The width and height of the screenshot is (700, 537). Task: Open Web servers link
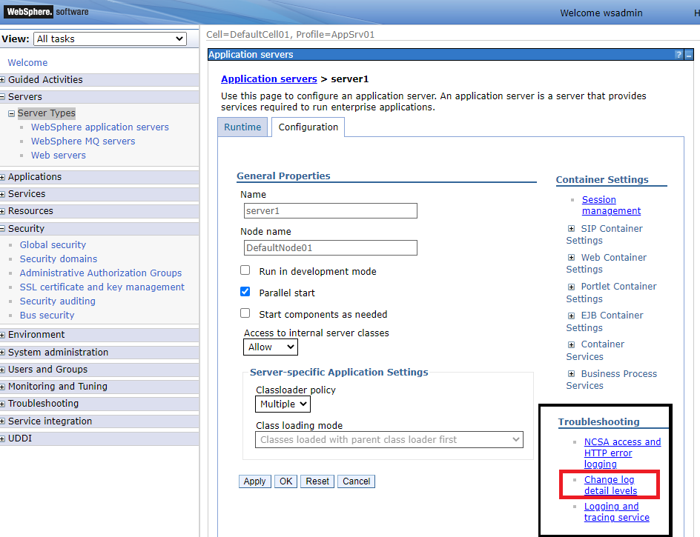(x=59, y=156)
